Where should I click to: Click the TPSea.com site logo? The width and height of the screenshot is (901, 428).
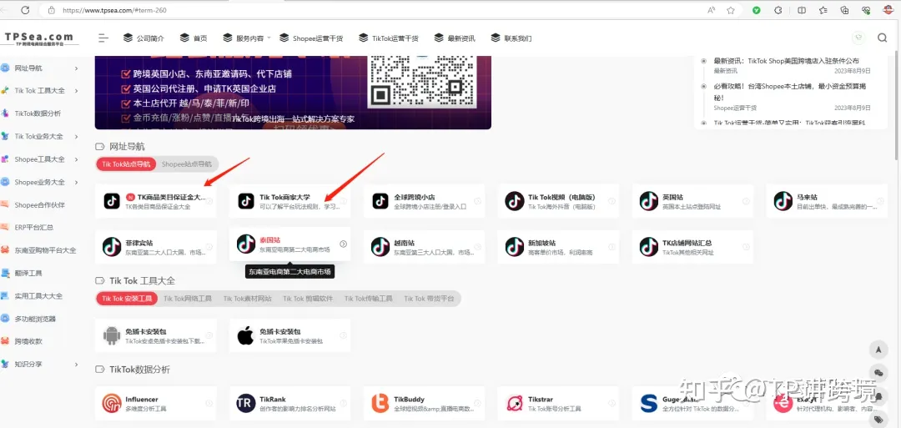[40, 38]
